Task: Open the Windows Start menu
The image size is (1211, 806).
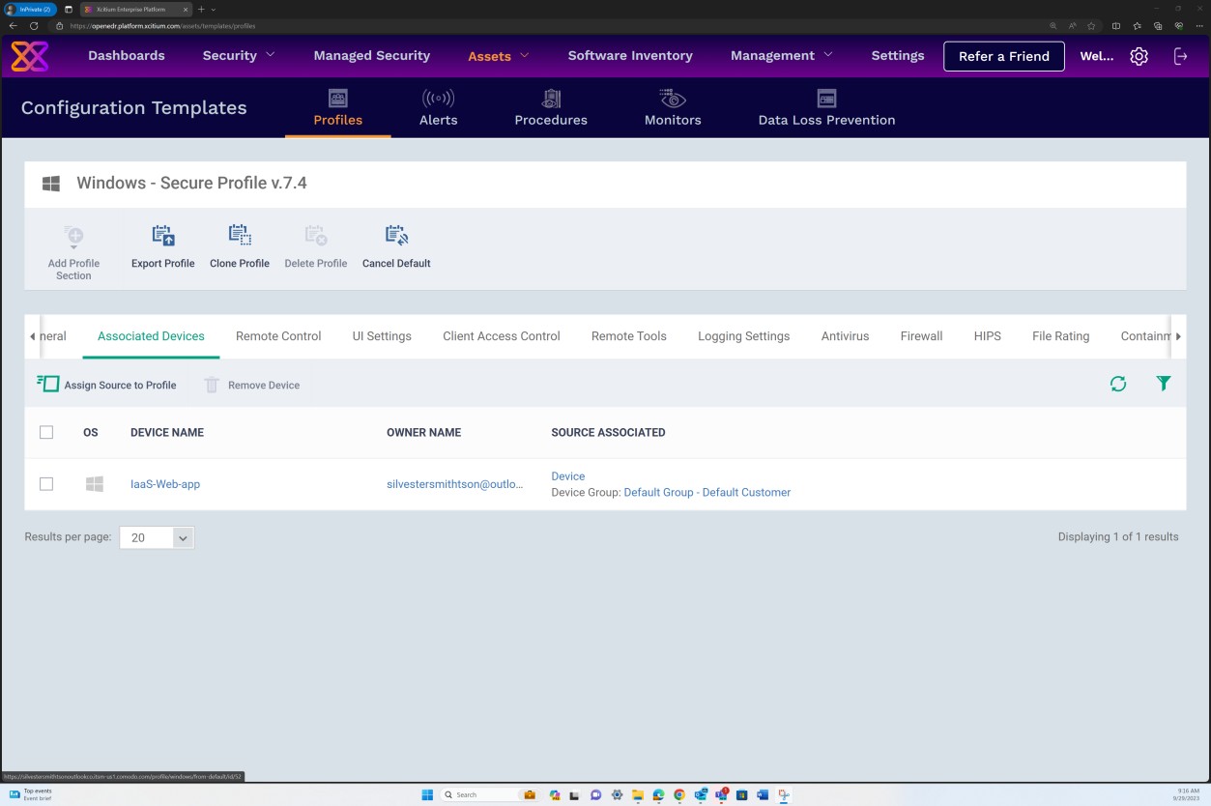Action: pyautogui.click(x=426, y=794)
